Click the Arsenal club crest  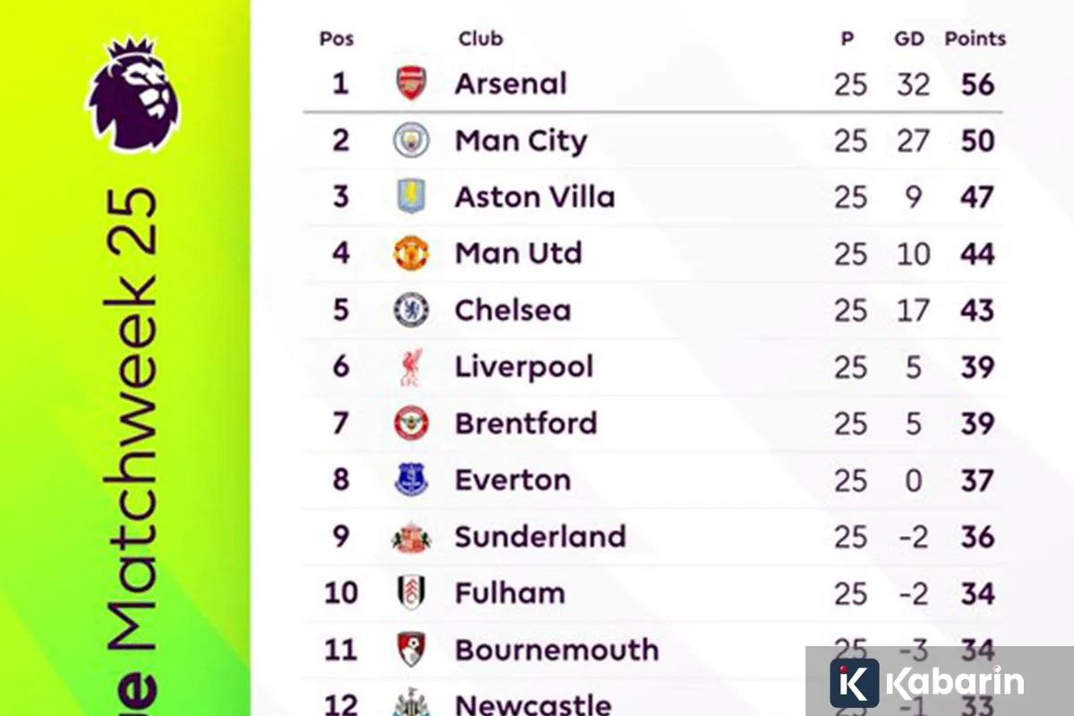(x=412, y=83)
